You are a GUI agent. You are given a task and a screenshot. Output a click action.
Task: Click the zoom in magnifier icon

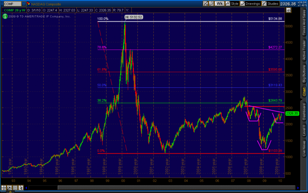[x=10, y=188]
